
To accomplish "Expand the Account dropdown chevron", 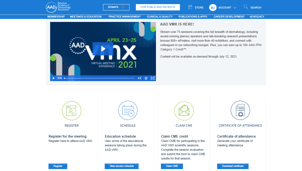I will click(x=235, y=8).
